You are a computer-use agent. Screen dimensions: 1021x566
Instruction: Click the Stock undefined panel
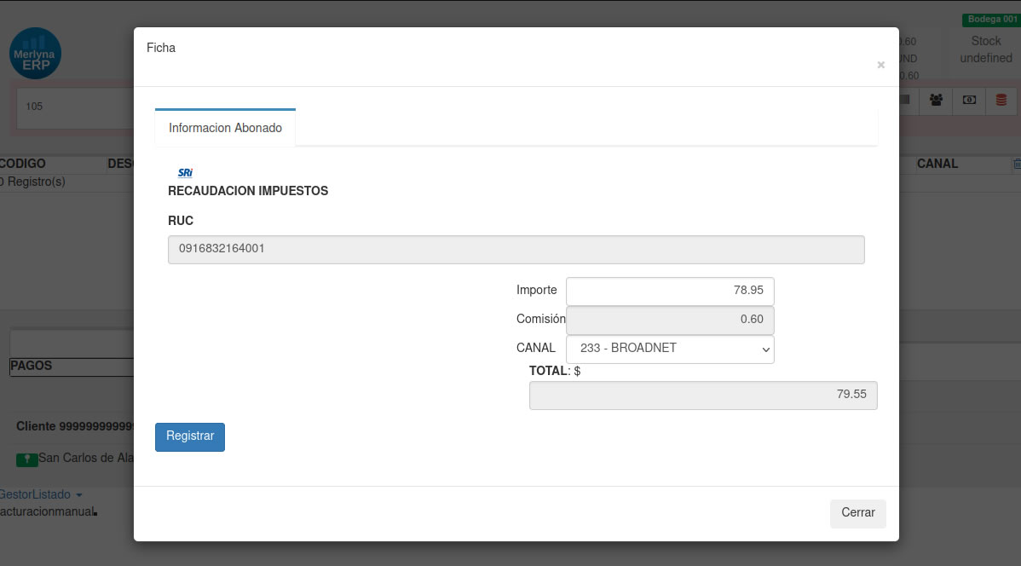(985, 50)
